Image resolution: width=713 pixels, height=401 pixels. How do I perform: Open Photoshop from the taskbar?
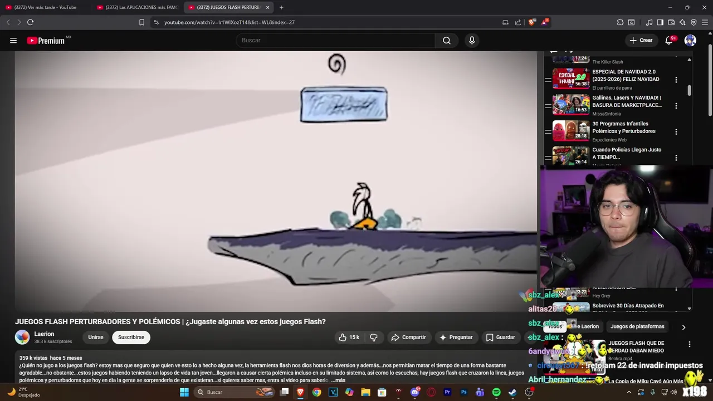pyautogui.click(x=463, y=392)
